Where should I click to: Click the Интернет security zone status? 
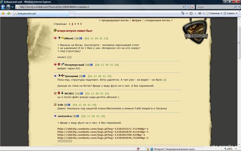click(x=173, y=149)
